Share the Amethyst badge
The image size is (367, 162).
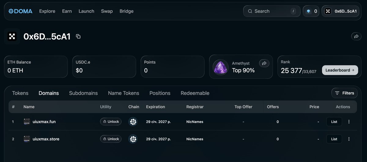tap(264, 63)
